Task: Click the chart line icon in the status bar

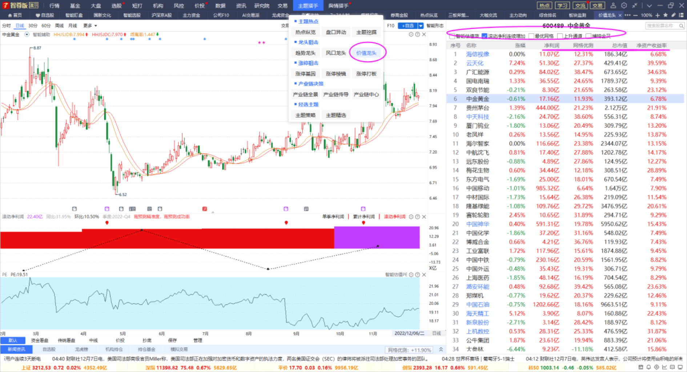Action: 664,367
